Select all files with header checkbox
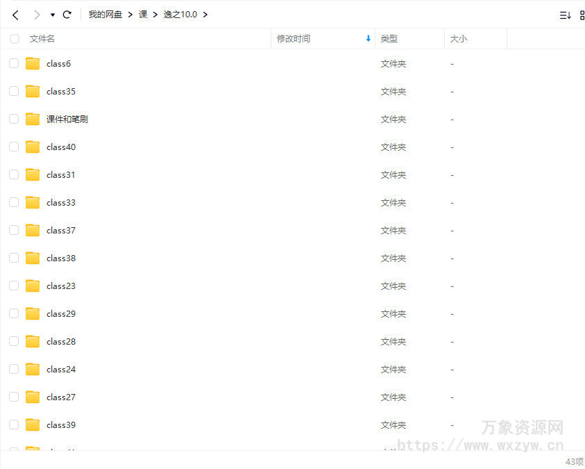Viewport: 585px width, 469px height. (x=15, y=39)
